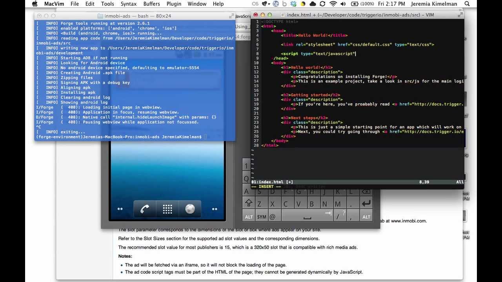Open the Edit menu
Screen dimensions: 502x282
click(90, 4)
